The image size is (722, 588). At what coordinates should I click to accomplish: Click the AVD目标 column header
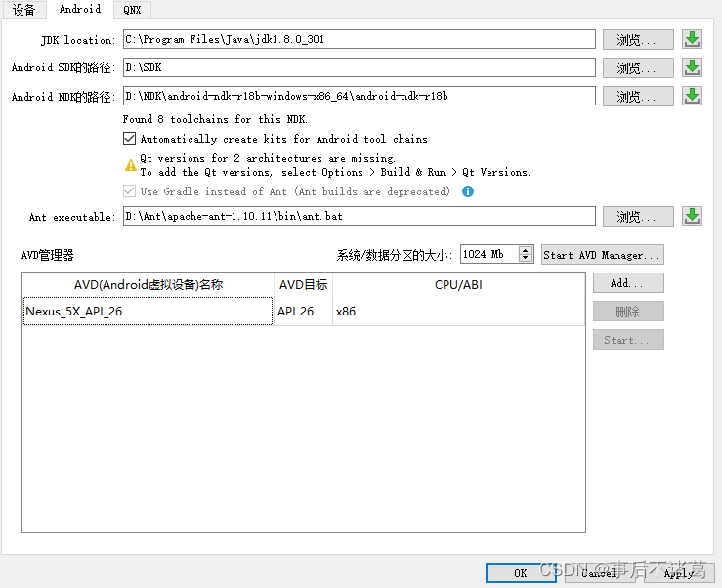303,284
